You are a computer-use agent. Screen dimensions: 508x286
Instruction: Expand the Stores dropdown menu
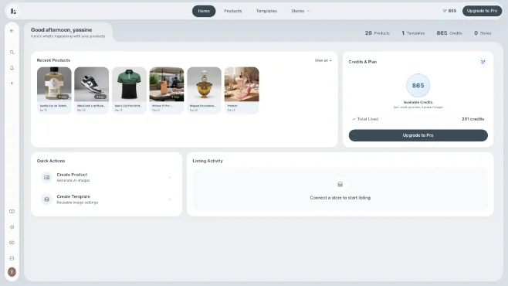click(300, 11)
